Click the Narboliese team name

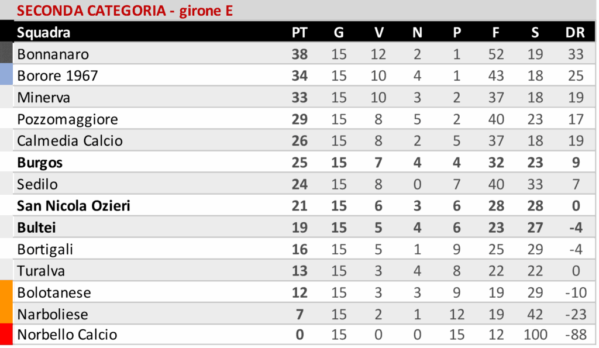[x=53, y=314]
